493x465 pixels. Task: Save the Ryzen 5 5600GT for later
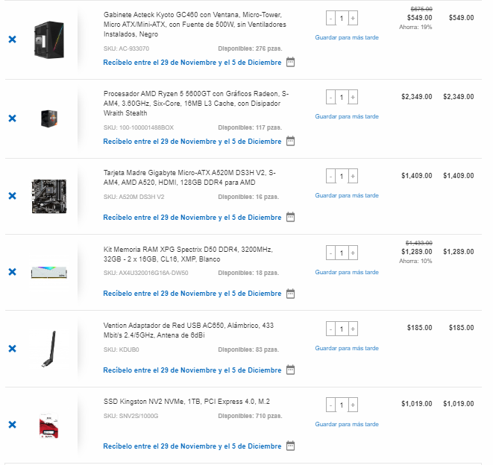pos(347,116)
